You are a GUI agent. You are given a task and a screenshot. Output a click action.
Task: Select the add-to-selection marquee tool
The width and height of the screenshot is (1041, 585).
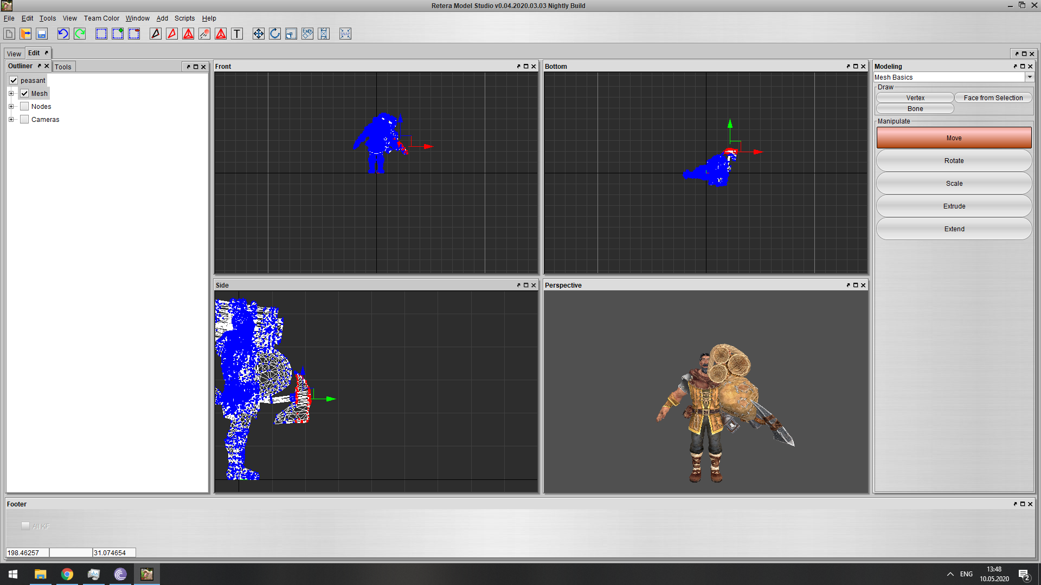pos(118,34)
